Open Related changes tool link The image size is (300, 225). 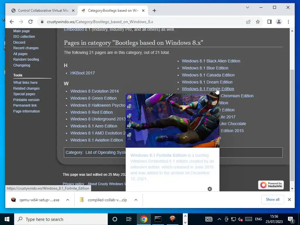click(x=26, y=88)
